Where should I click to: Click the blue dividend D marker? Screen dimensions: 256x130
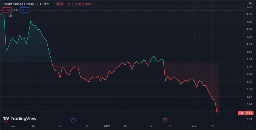(x=73, y=121)
